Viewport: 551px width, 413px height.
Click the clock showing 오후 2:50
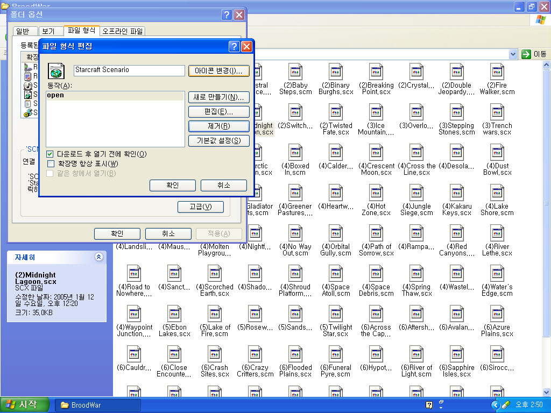tap(529, 405)
